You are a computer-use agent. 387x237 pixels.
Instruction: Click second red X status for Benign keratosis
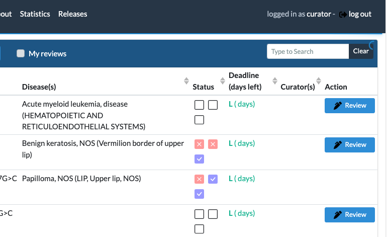point(213,144)
